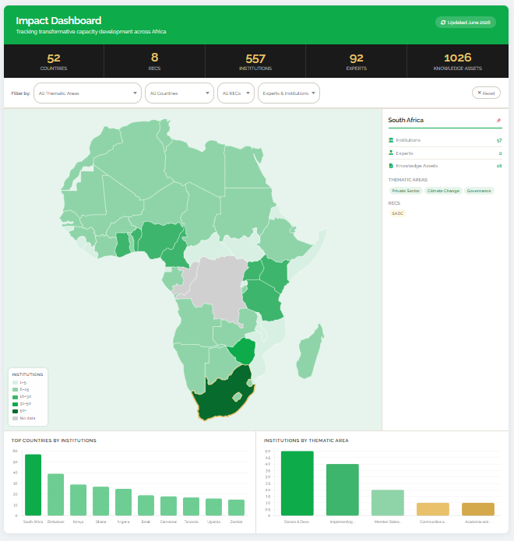
Task: Click the 50+ legend swatch
Action: point(16,411)
